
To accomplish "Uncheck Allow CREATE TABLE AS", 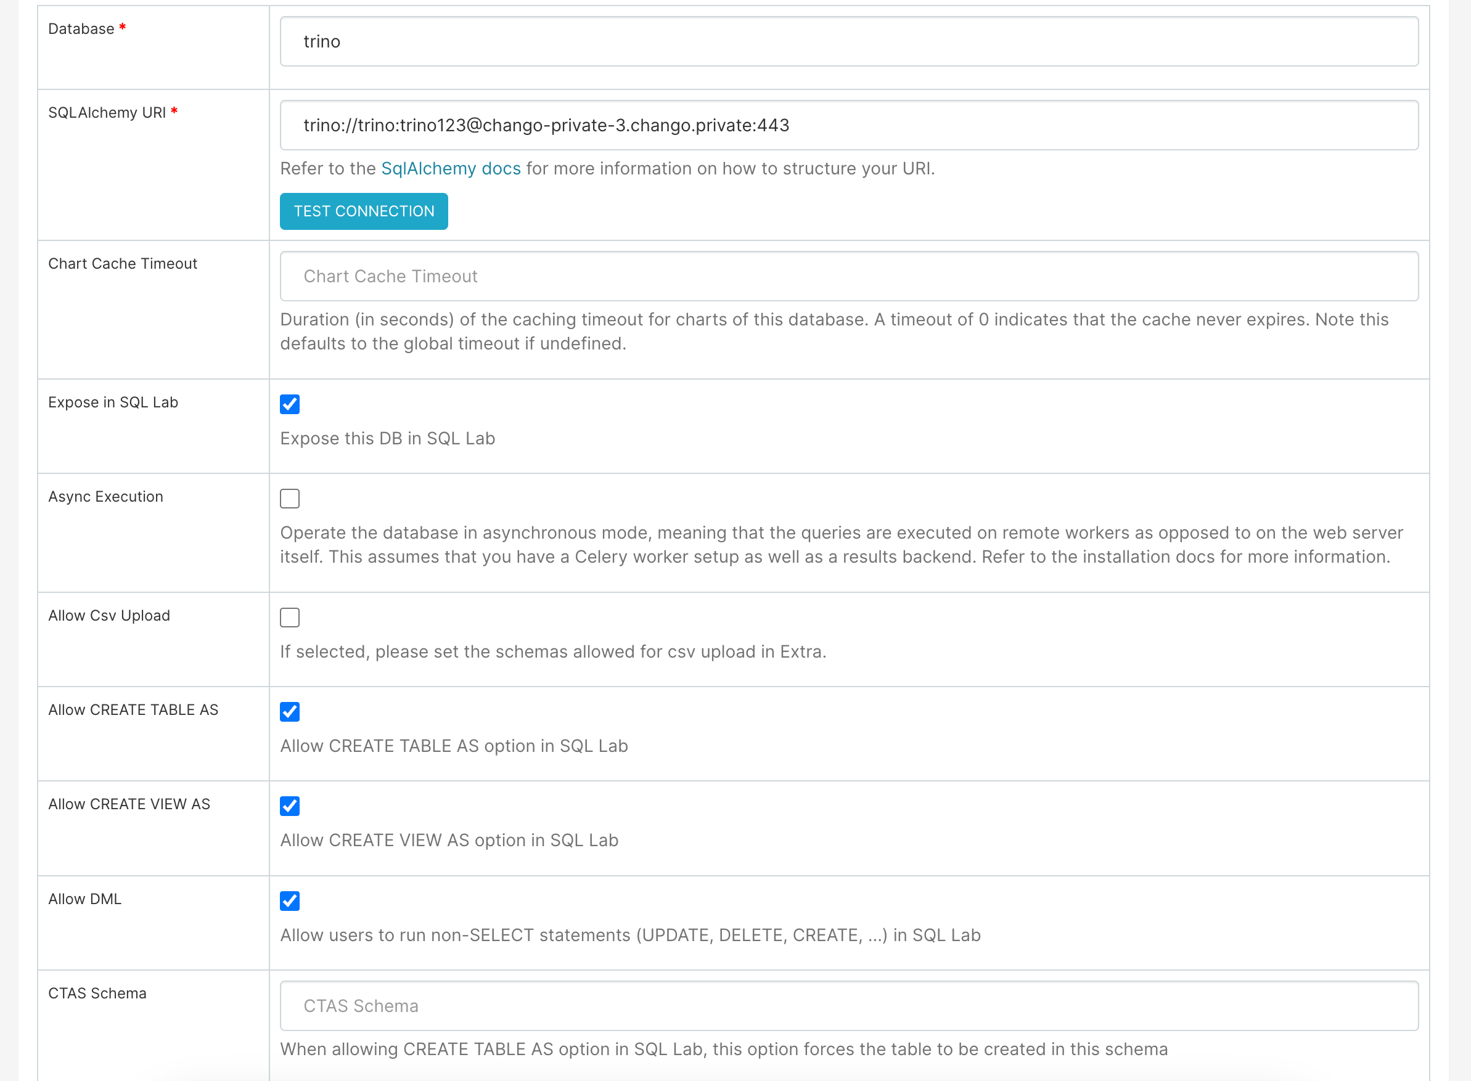I will [x=290, y=711].
